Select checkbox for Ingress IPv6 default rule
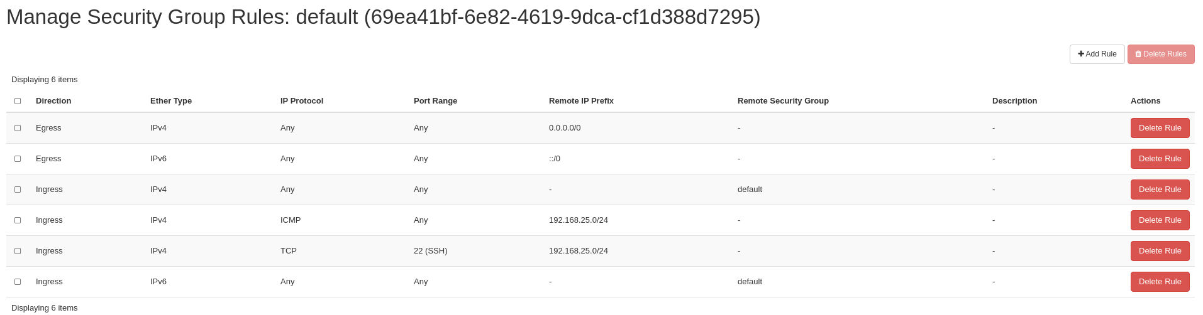Viewport: 1203px width, 315px height. tap(18, 282)
